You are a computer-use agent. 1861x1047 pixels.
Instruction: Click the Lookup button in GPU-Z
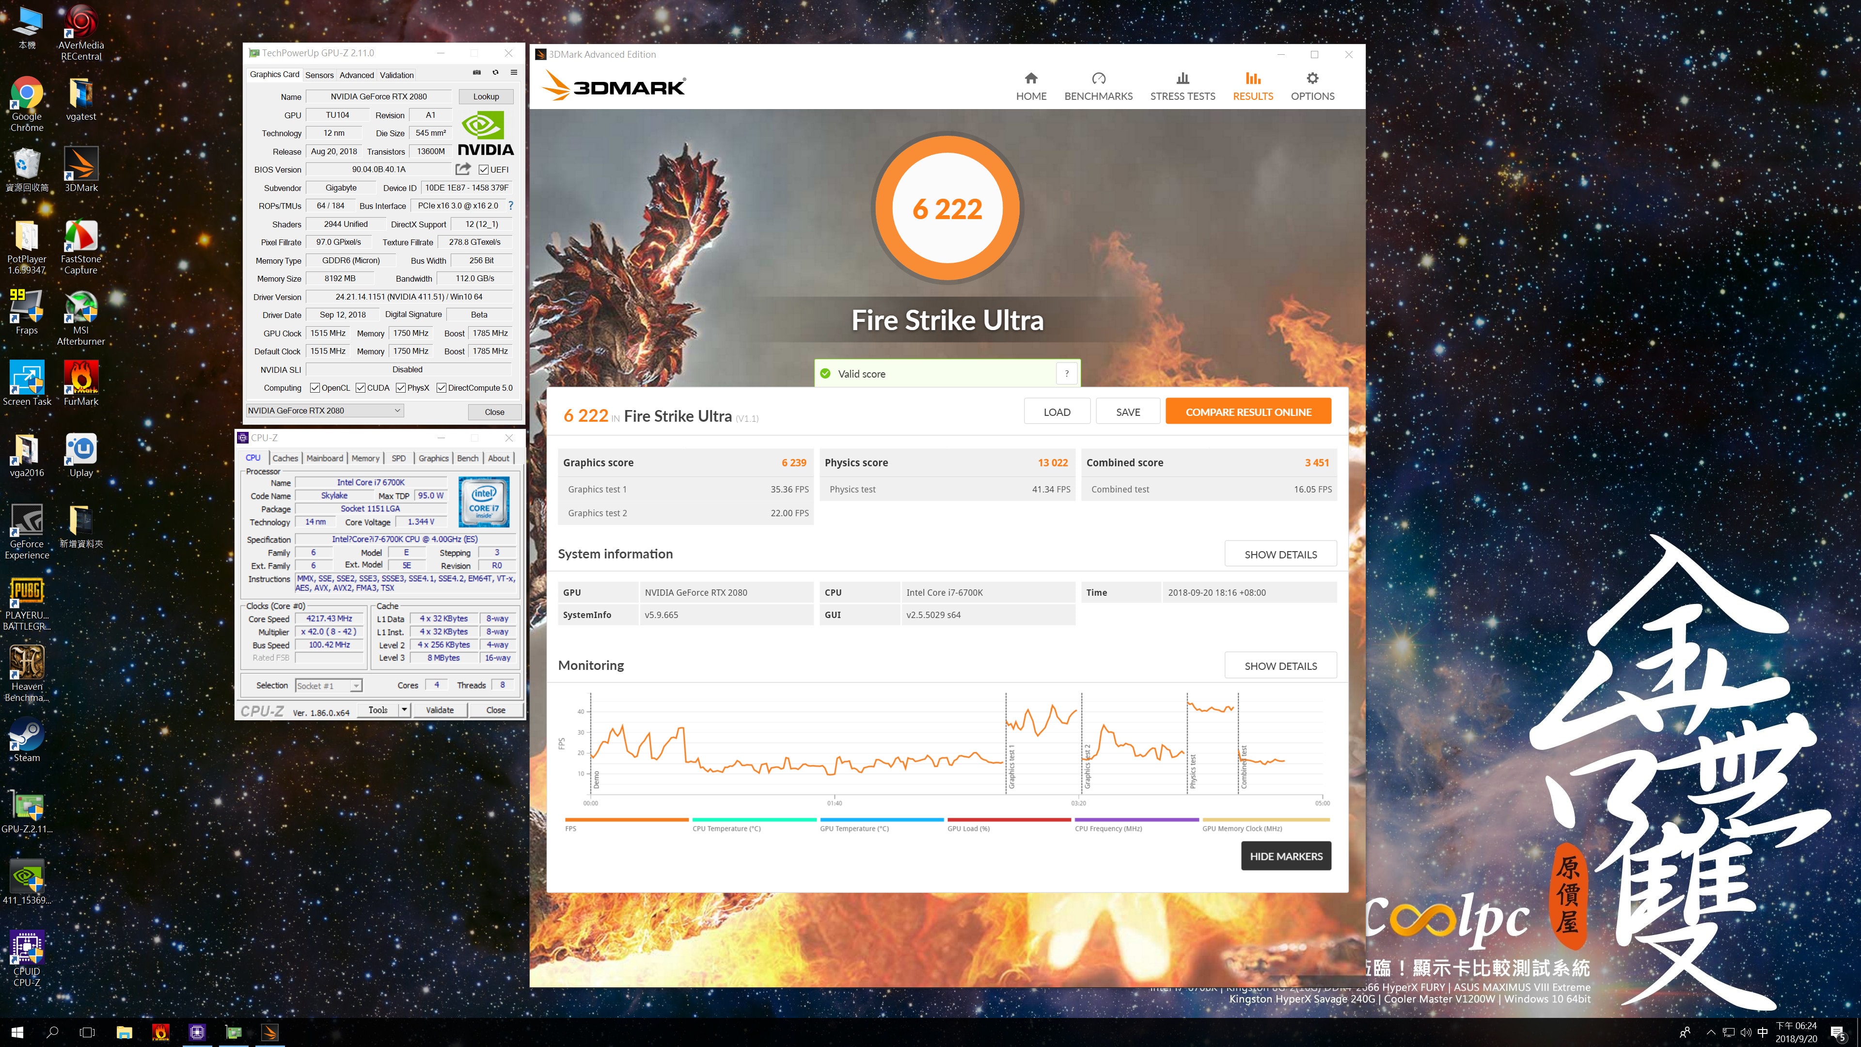click(x=486, y=96)
